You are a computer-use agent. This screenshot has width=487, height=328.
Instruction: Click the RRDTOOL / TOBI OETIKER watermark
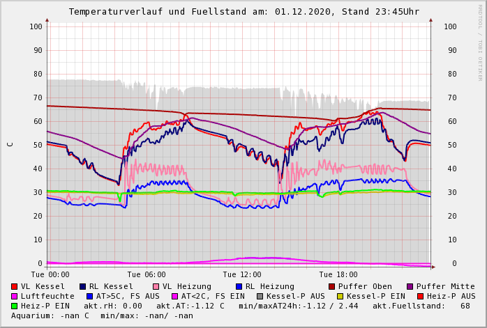click(x=479, y=42)
